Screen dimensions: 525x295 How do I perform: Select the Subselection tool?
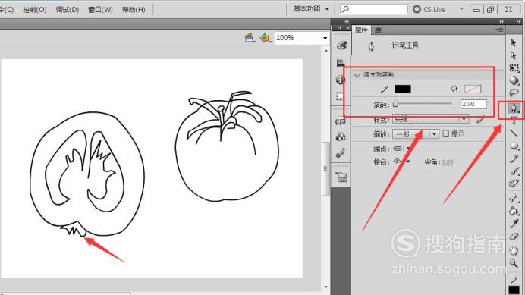coord(514,55)
